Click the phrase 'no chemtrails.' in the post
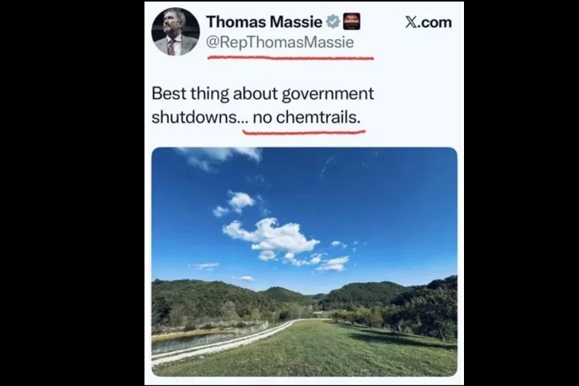The height and width of the screenshot is (386, 579). tap(306, 117)
